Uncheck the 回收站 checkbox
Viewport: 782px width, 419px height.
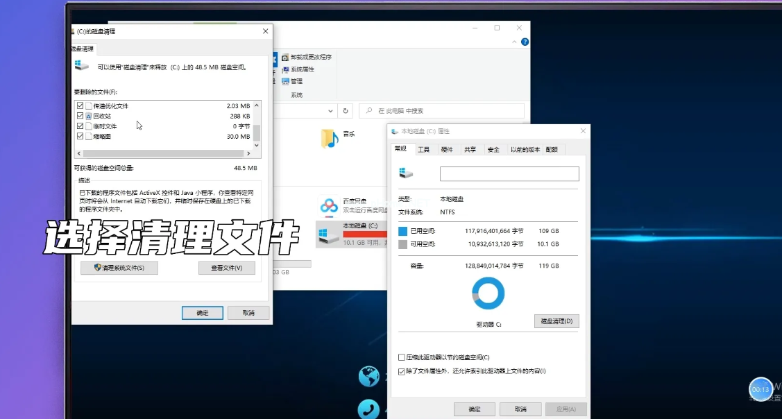(80, 116)
